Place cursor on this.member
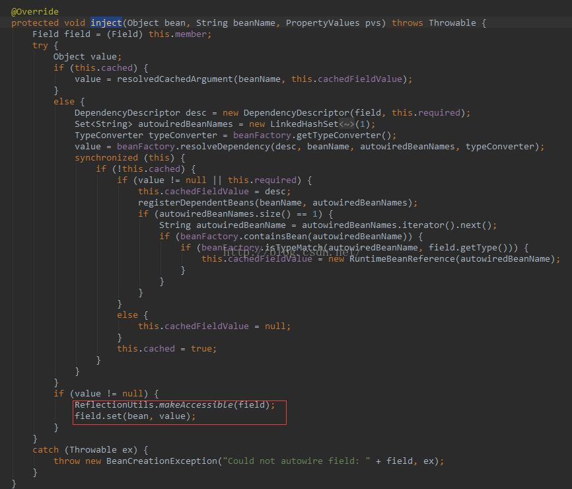This screenshot has width=572, height=489. pyautogui.click(x=178, y=34)
